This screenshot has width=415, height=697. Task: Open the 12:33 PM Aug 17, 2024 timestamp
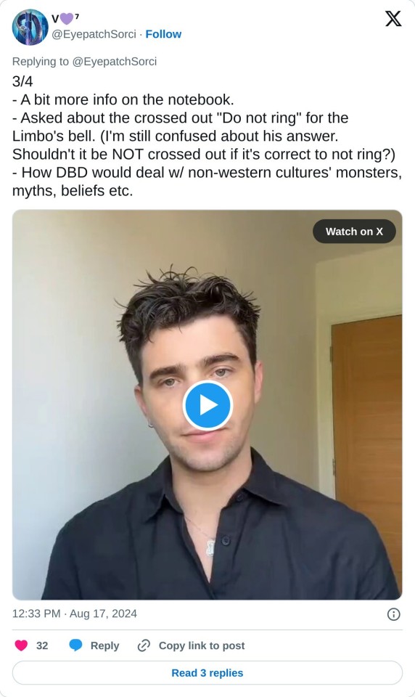click(x=75, y=614)
